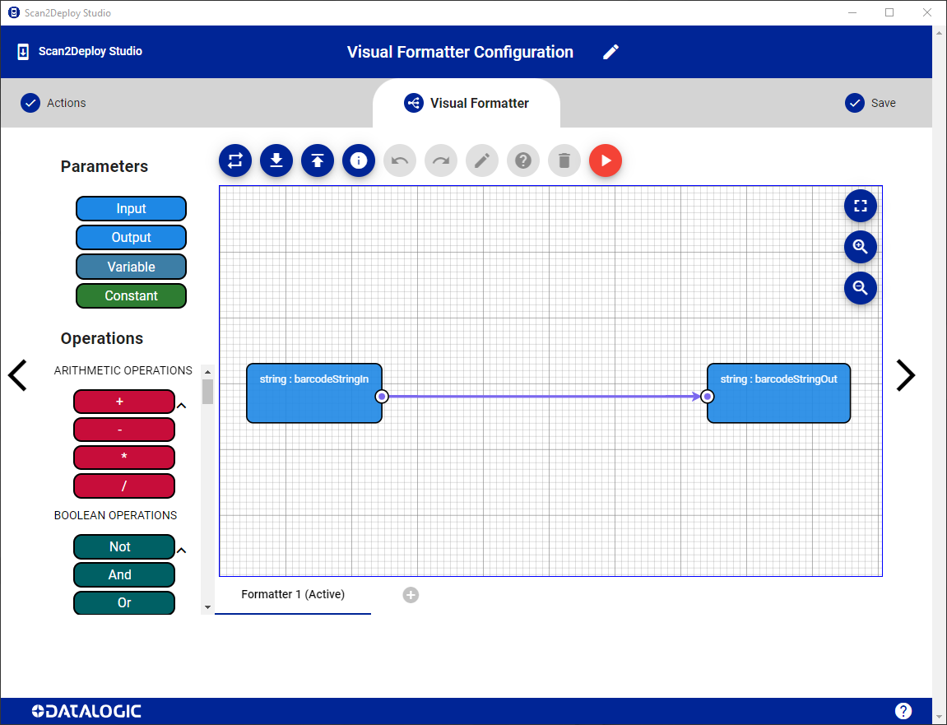Click the swap/convert arrows toolbar icon
The width and height of the screenshot is (947, 725).
pos(235,160)
